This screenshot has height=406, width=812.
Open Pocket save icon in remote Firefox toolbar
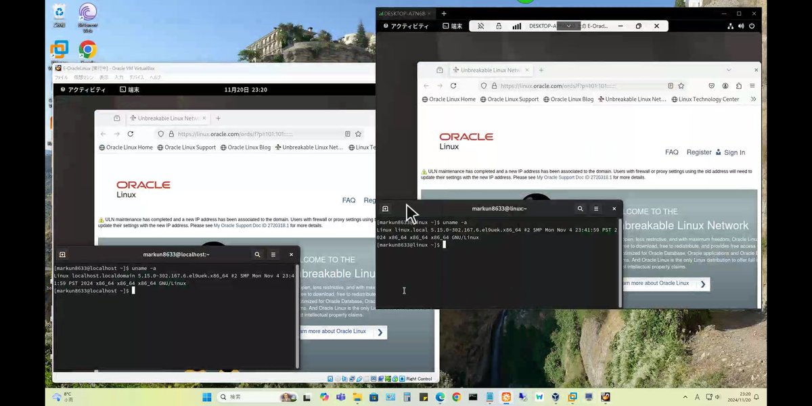(713, 86)
